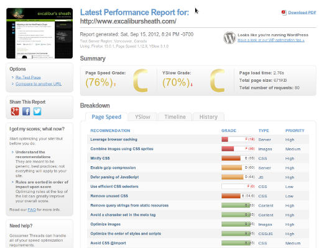
Task: Click the PDF icon beside Download PDF
Action: pos(283,12)
